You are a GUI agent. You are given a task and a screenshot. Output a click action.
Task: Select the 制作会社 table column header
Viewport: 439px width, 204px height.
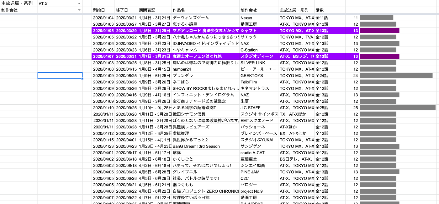pyautogui.click(x=259, y=10)
